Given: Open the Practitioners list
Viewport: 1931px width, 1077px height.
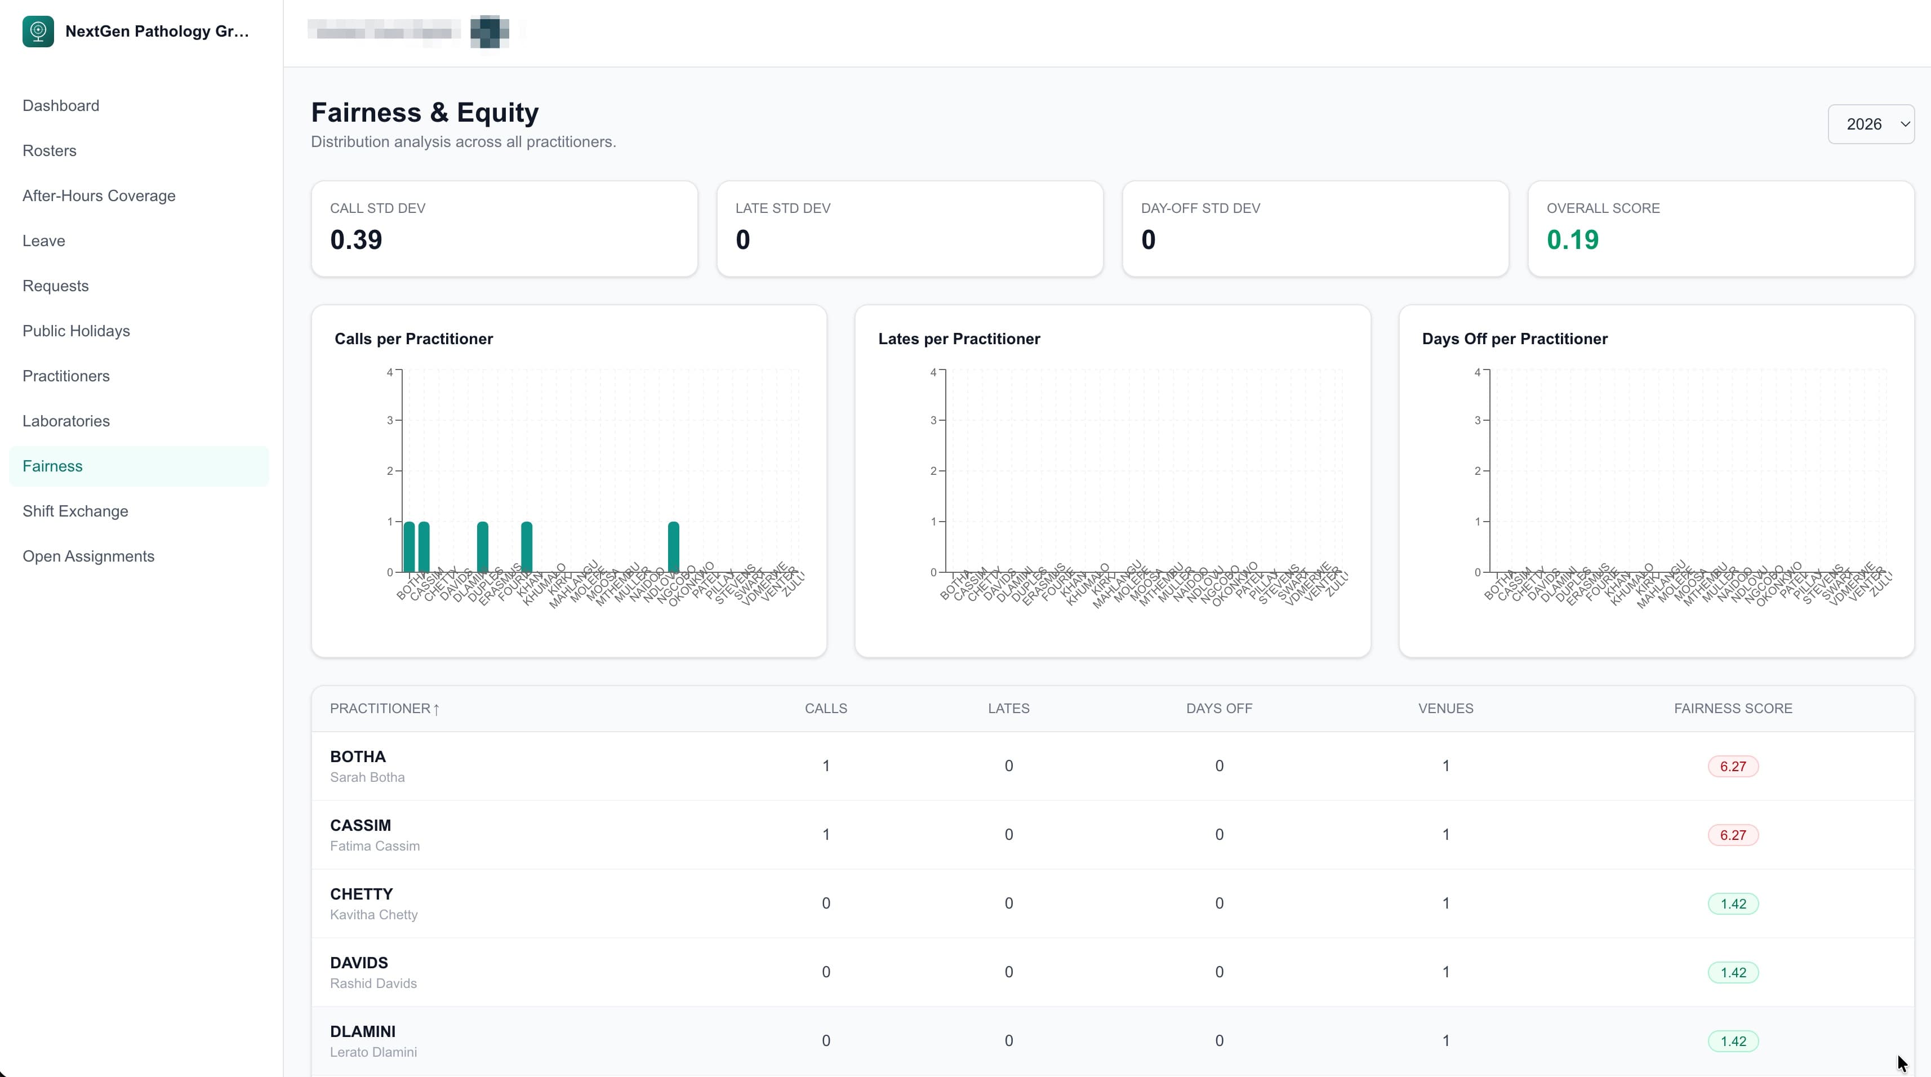Looking at the screenshot, I should click(x=66, y=376).
